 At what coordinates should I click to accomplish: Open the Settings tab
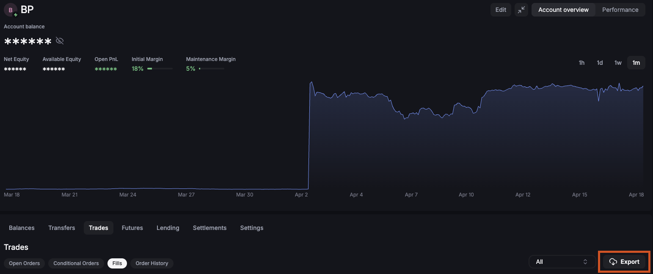pyautogui.click(x=252, y=228)
